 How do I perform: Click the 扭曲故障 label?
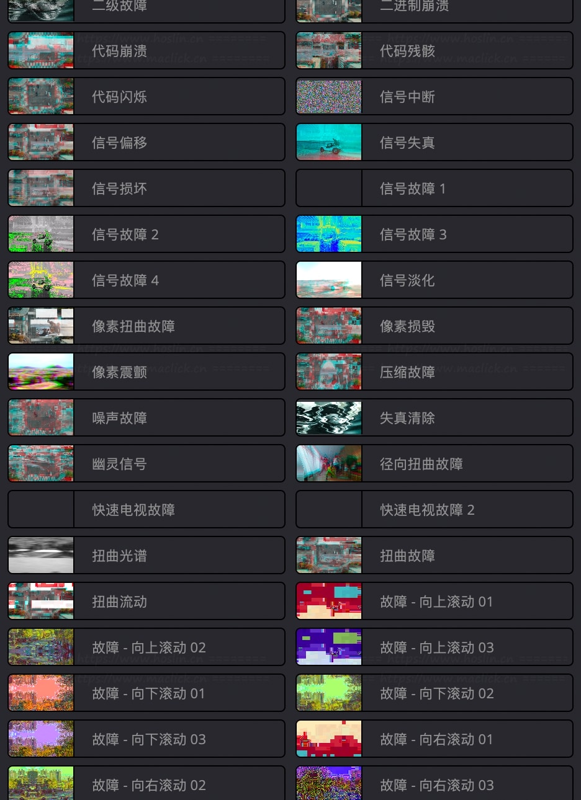point(407,556)
